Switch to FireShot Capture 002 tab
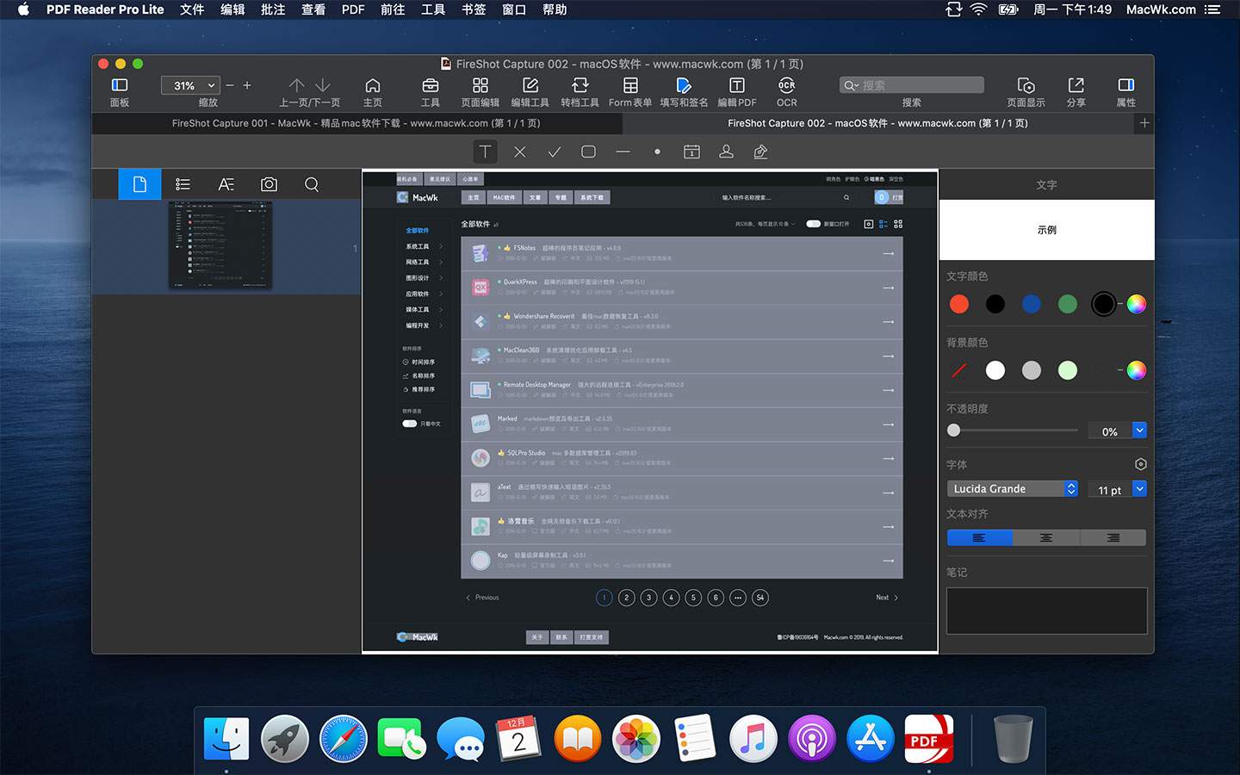Image resolution: width=1240 pixels, height=775 pixels. point(878,123)
